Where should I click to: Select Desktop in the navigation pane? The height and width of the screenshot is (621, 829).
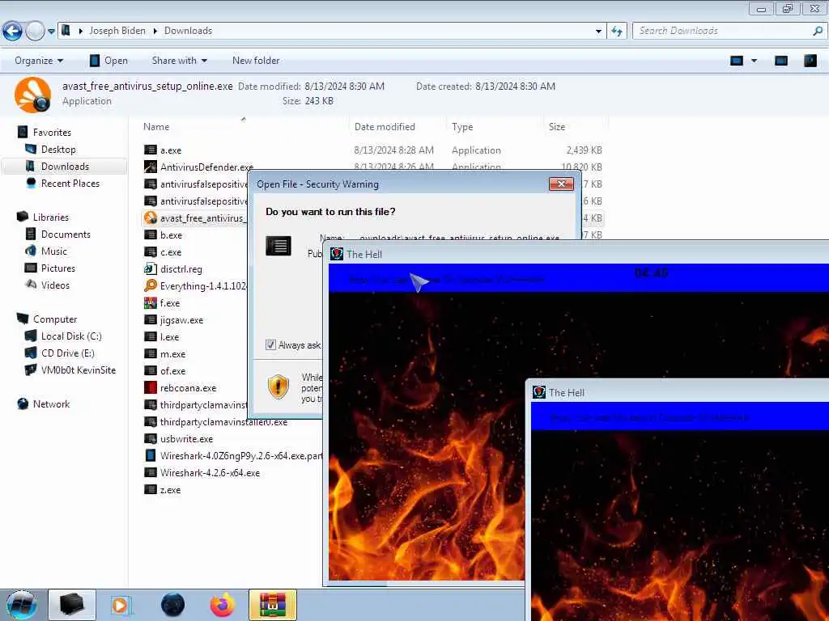[x=58, y=150]
